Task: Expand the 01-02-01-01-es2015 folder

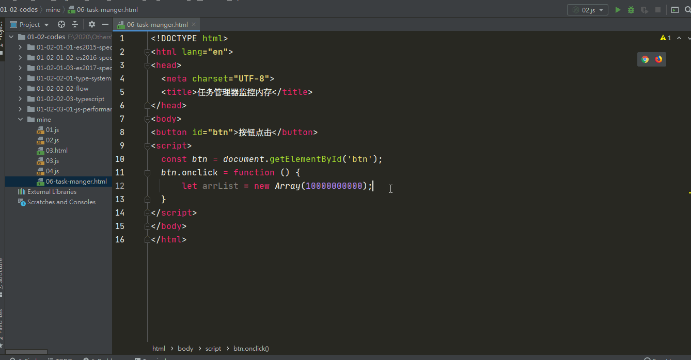Action: (x=20, y=47)
